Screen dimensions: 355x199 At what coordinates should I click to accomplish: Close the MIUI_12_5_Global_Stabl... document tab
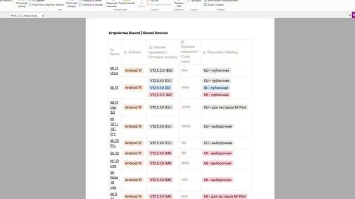click(x=43, y=16)
